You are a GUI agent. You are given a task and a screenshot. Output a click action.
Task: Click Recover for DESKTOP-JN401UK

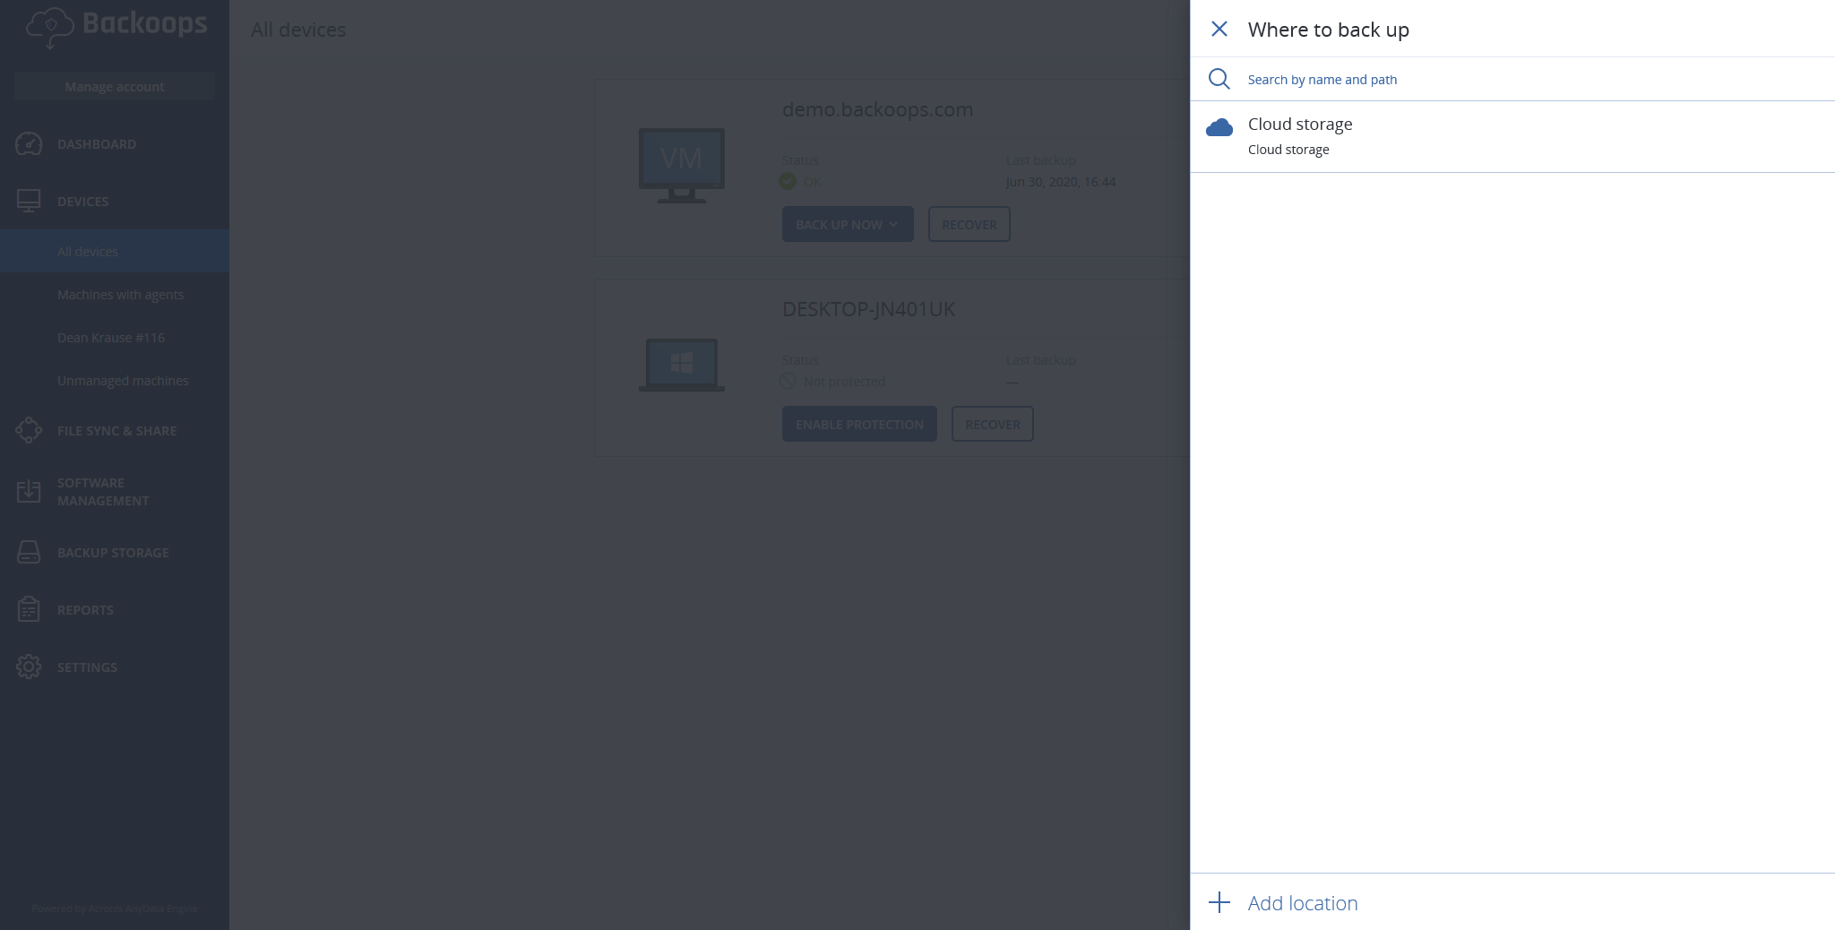pos(993,424)
